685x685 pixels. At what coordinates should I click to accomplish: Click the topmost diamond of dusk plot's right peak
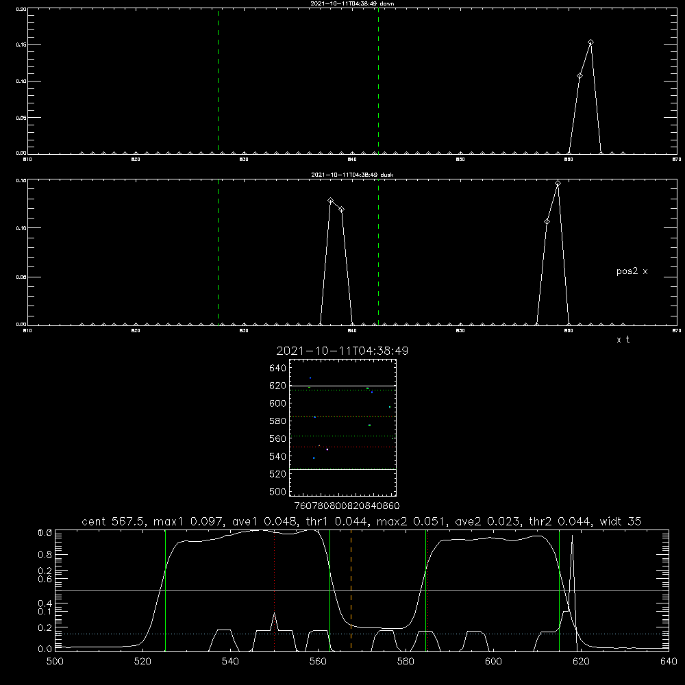point(558,184)
